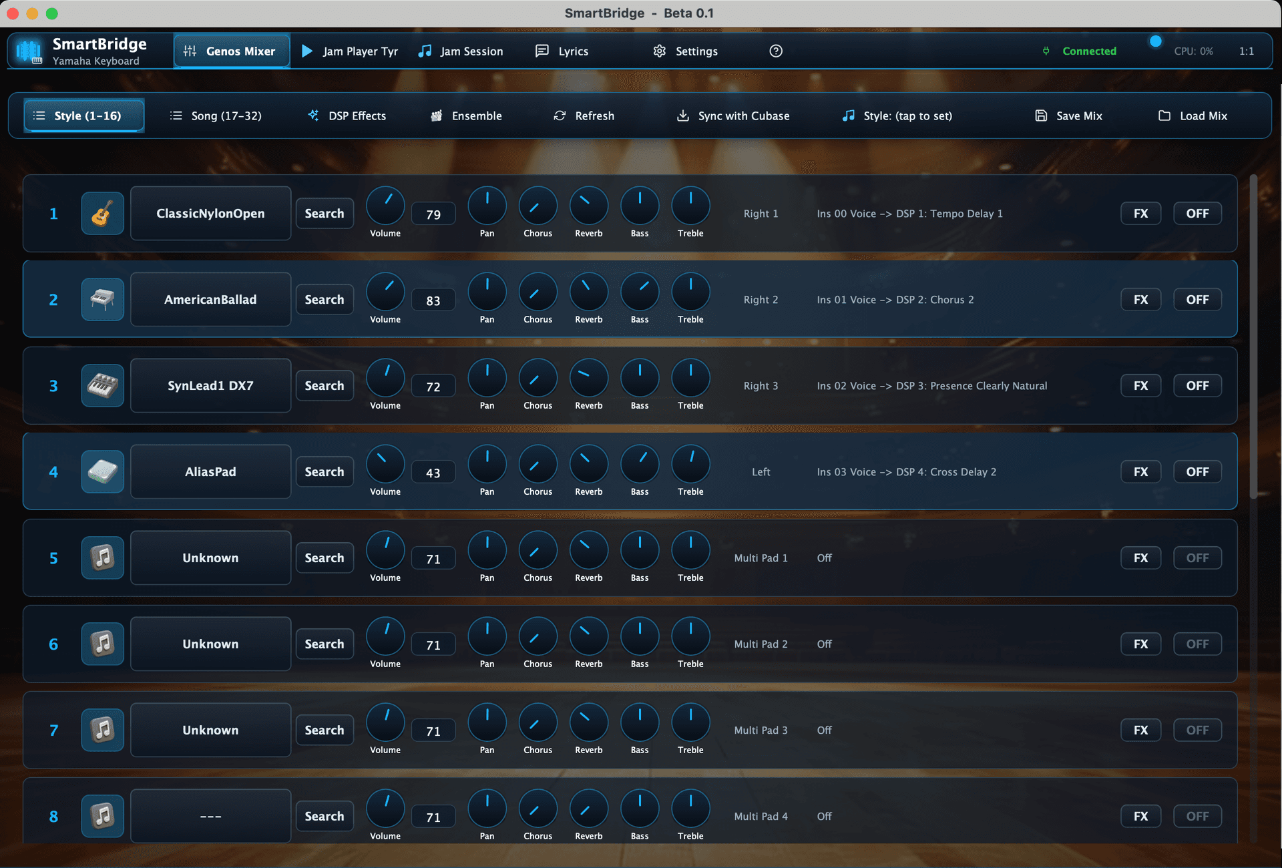The height and width of the screenshot is (868, 1282).
Task: Click the SmartBridge logo icon
Action: pyautogui.click(x=29, y=51)
